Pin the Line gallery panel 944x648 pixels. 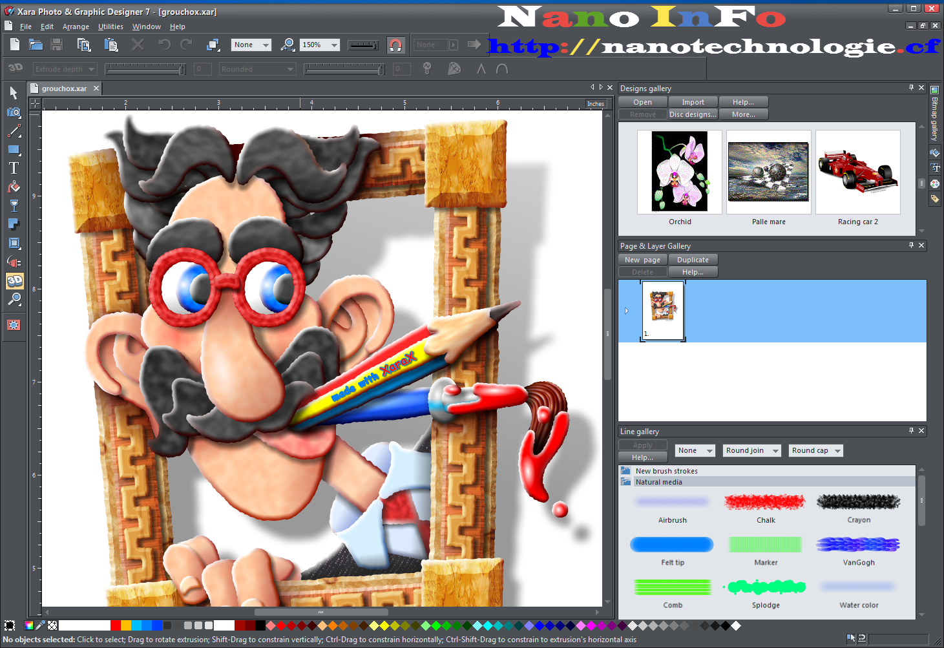click(911, 431)
